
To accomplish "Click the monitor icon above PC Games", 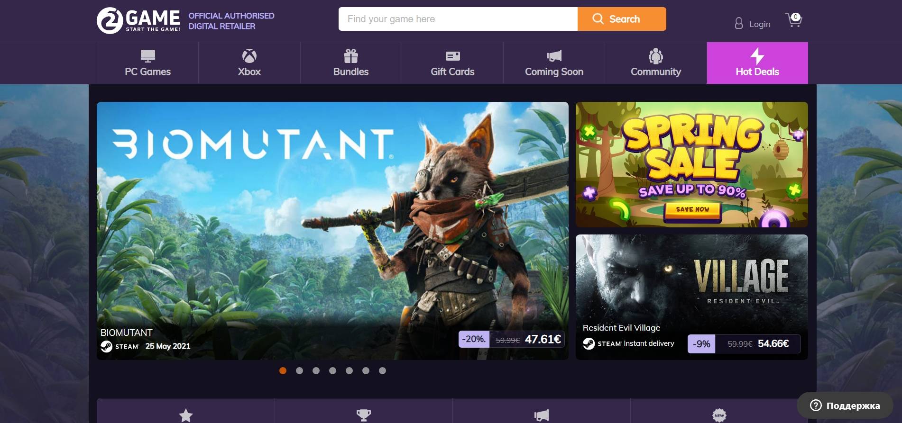I will pyautogui.click(x=148, y=56).
